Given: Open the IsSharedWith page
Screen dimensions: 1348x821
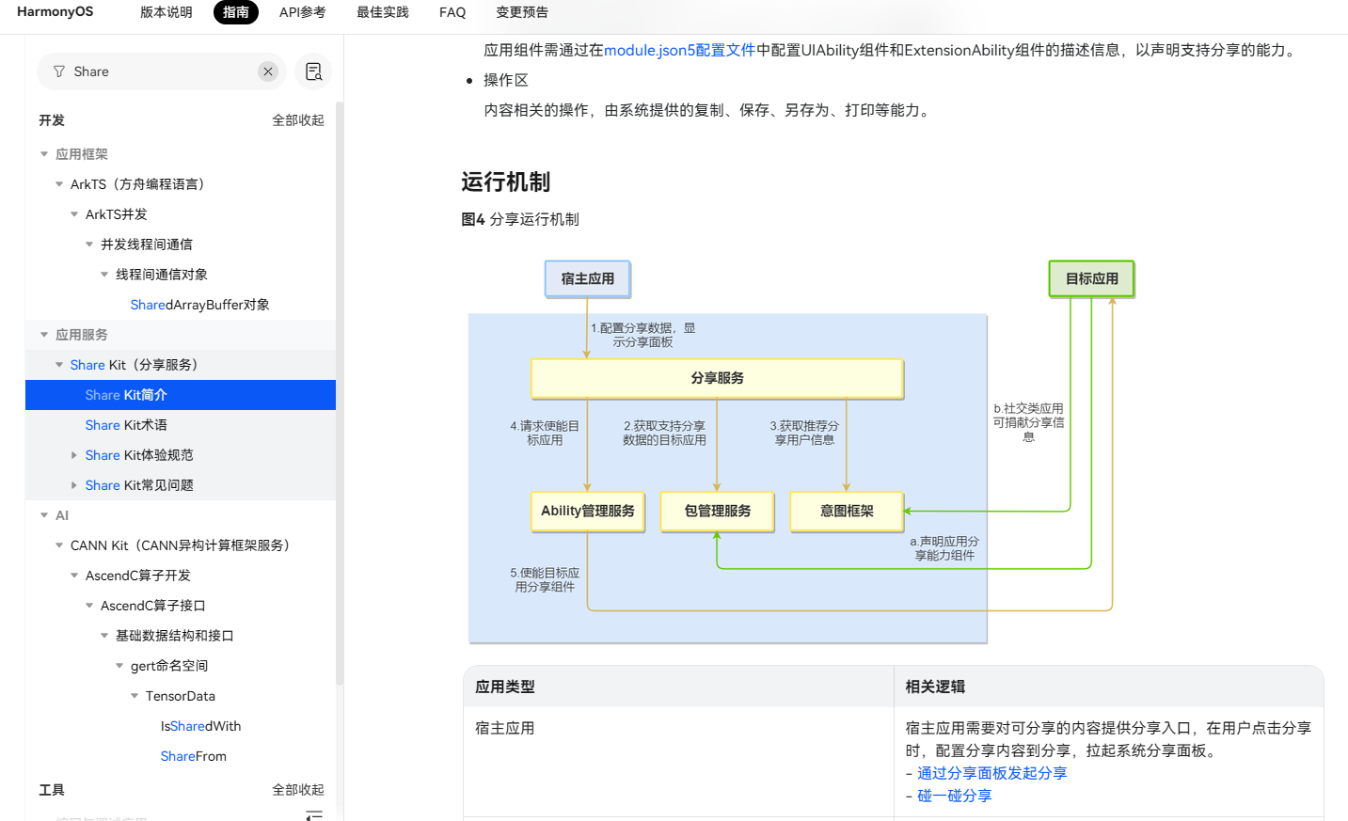Looking at the screenshot, I should [x=200, y=726].
